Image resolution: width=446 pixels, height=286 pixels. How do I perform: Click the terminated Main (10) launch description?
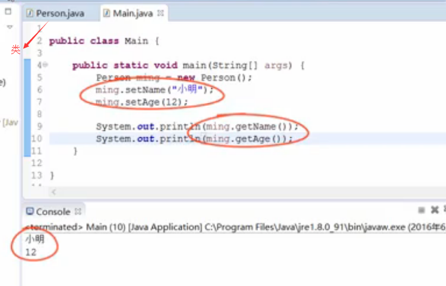[x=235, y=227]
